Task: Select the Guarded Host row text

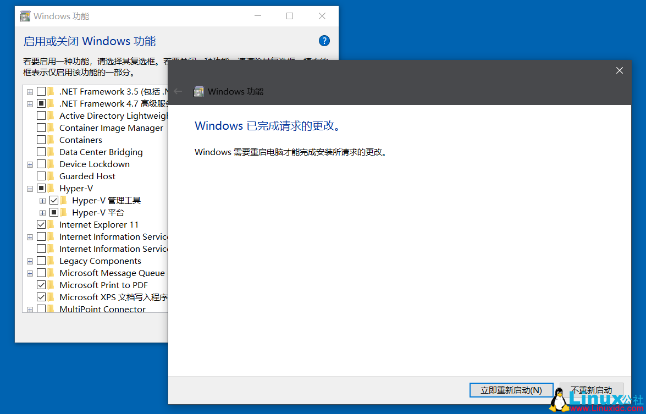Action: (87, 176)
